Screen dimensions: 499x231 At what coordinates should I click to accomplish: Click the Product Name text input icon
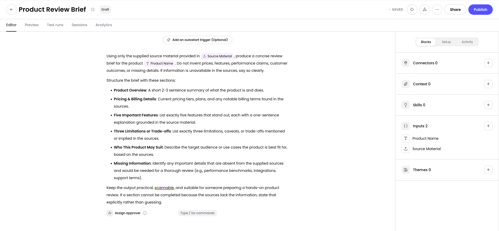pos(406,138)
